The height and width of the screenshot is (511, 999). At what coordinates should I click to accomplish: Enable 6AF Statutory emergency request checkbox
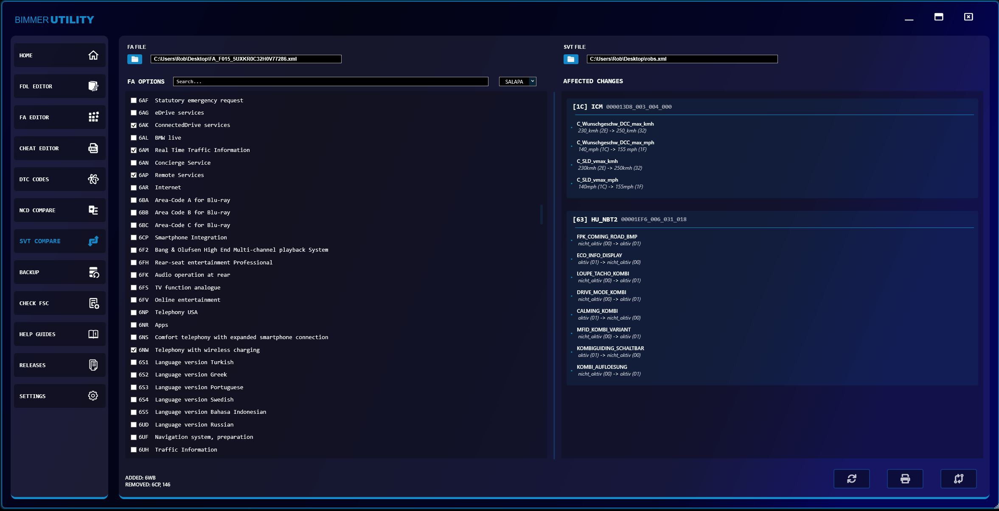click(x=134, y=101)
